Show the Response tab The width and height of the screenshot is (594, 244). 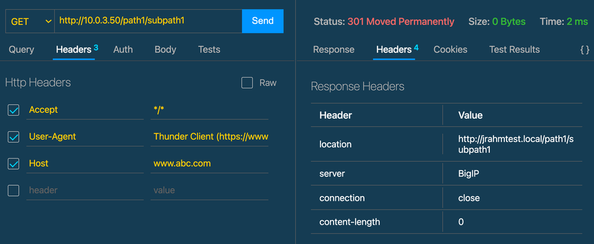(x=334, y=50)
